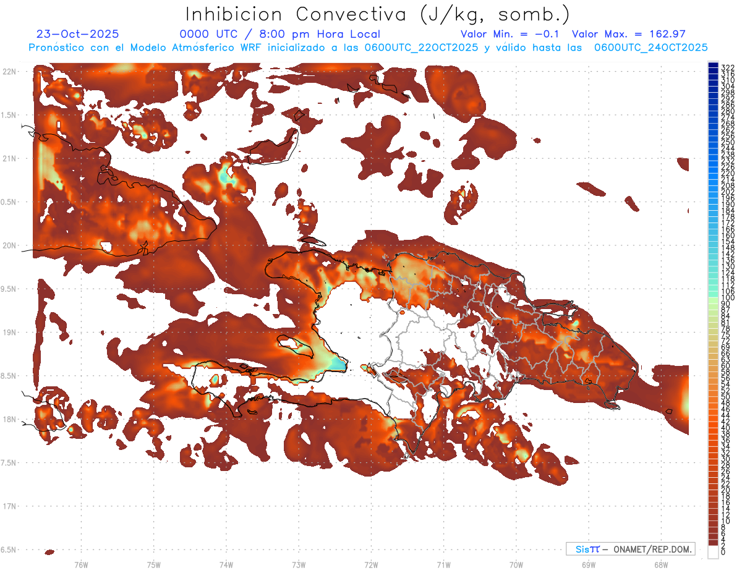Viewport: 742px width, 573px height.
Task: Click the '75W' longitude label
Action: click(153, 564)
